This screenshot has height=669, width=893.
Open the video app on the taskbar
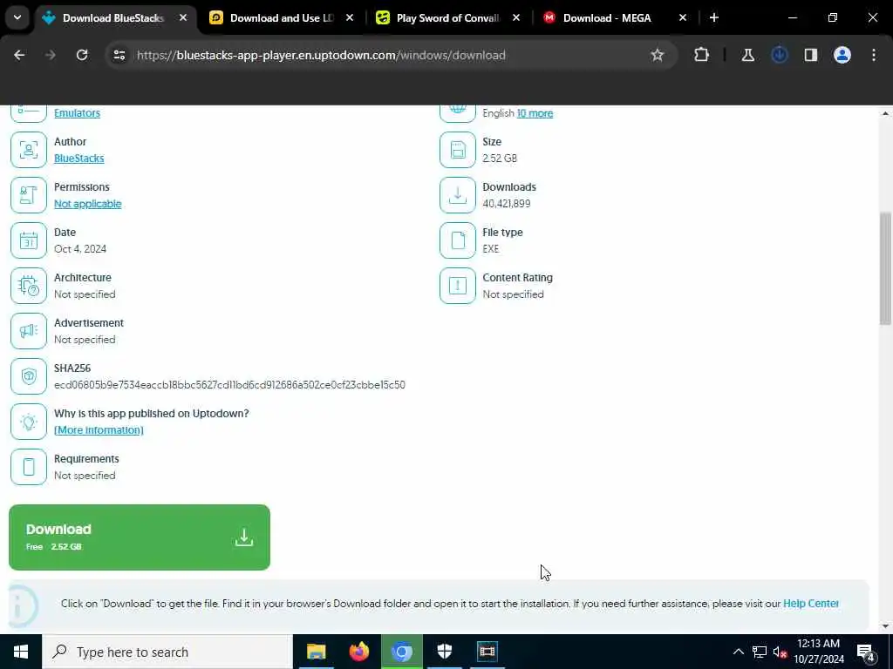[487, 652]
